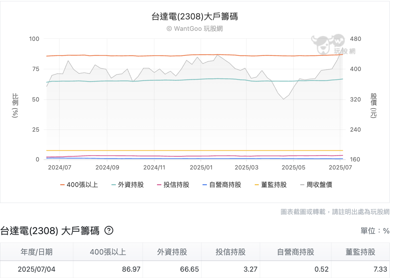Select the 0.52 value cell

(x=296, y=269)
